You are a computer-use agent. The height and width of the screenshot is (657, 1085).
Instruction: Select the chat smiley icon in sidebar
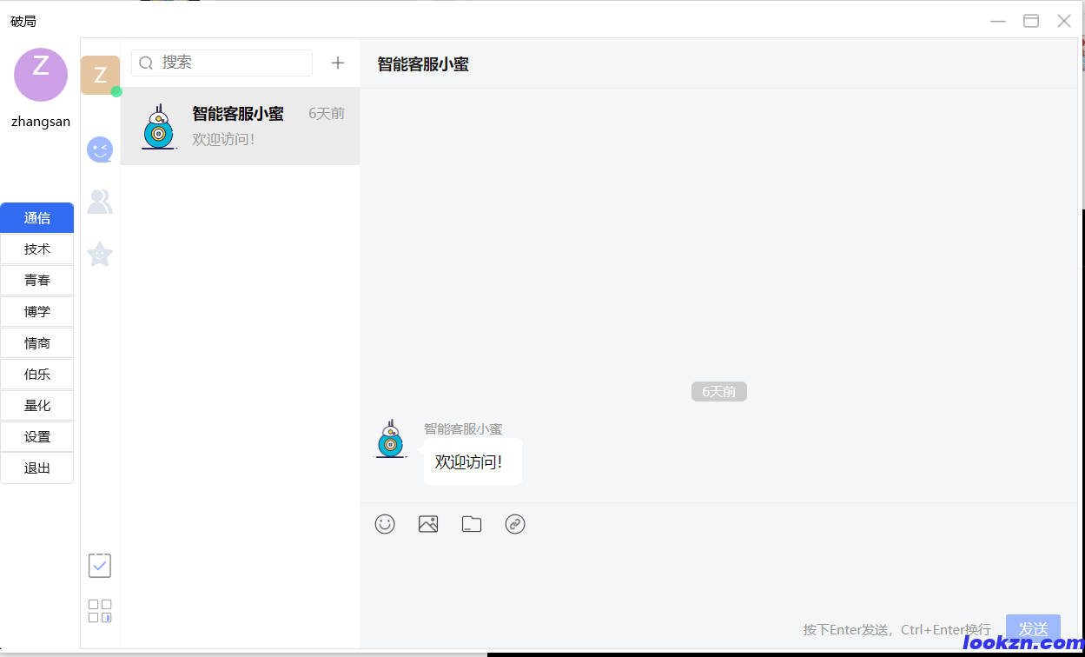100,149
